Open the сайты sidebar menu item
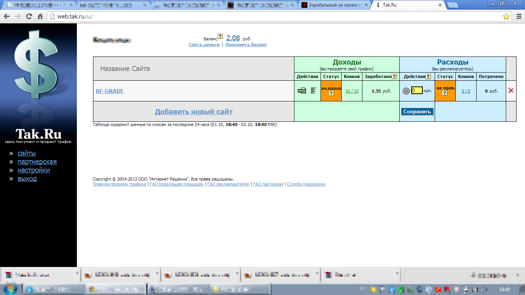Image resolution: width=525 pixels, height=295 pixels. tap(27, 153)
